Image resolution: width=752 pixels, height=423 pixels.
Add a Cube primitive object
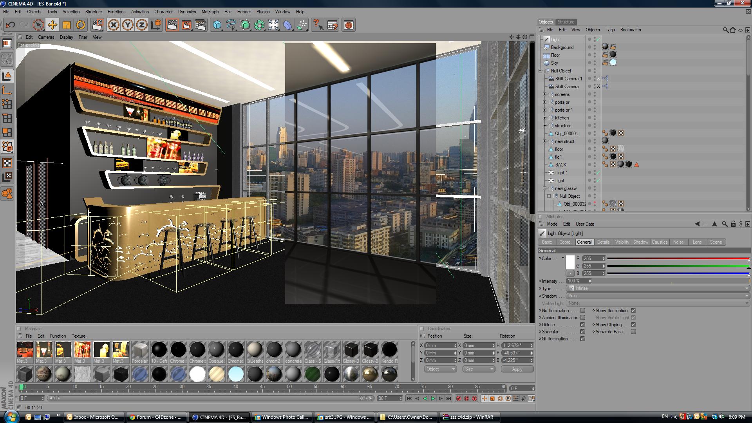[x=217, y=25]
